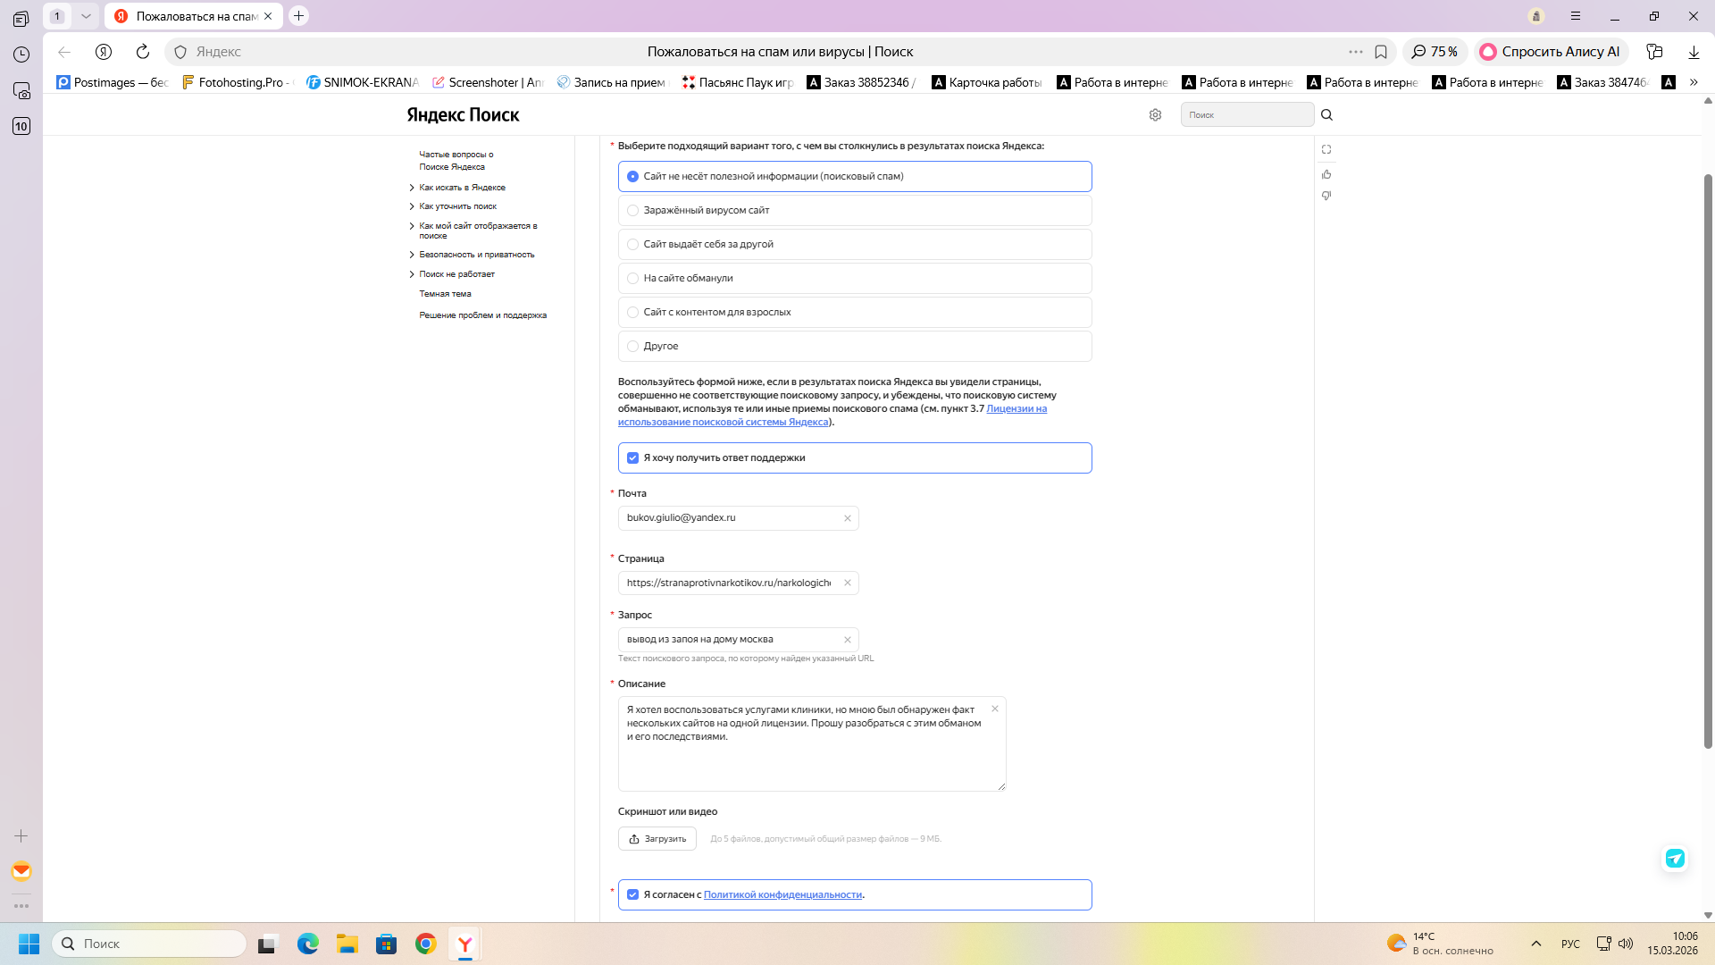Click the fullscreen expand icon
This screenshot has width=1715, height=965.
point(1326,150)
